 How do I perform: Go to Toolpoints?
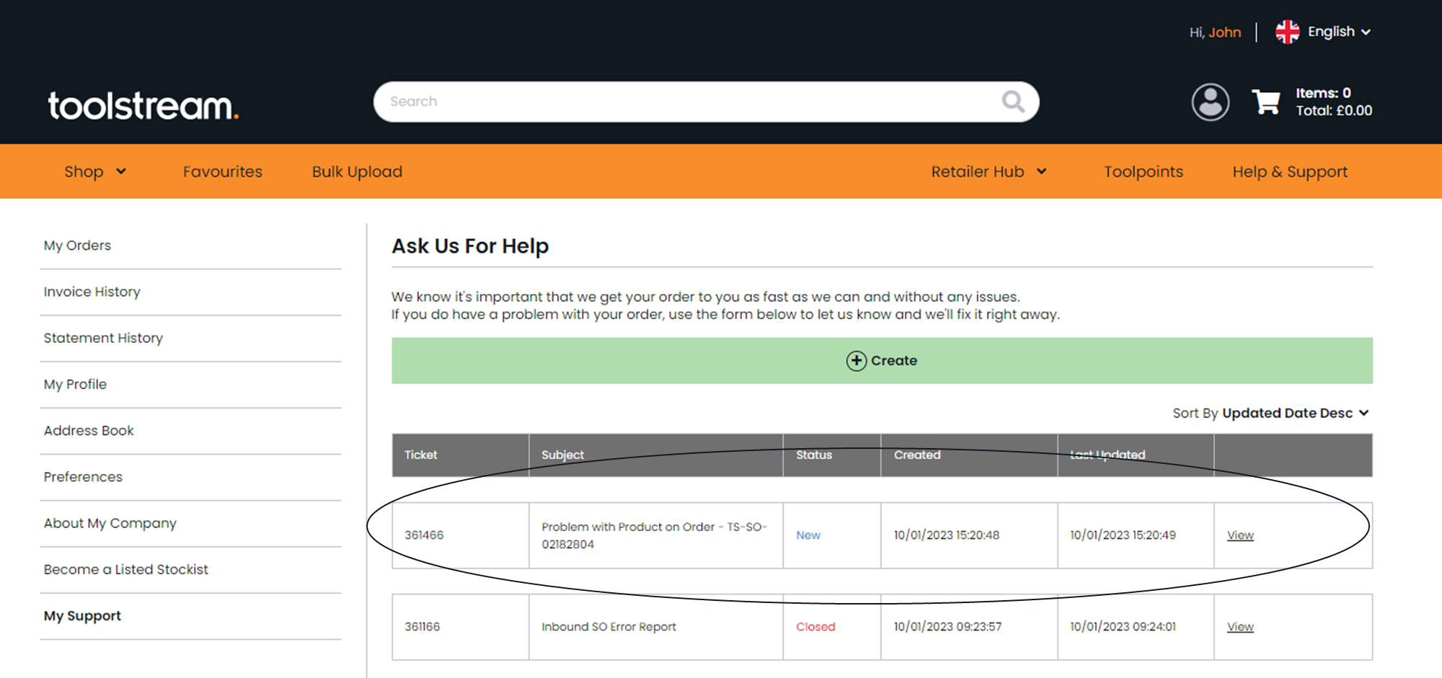click(x=1144, y=171)
